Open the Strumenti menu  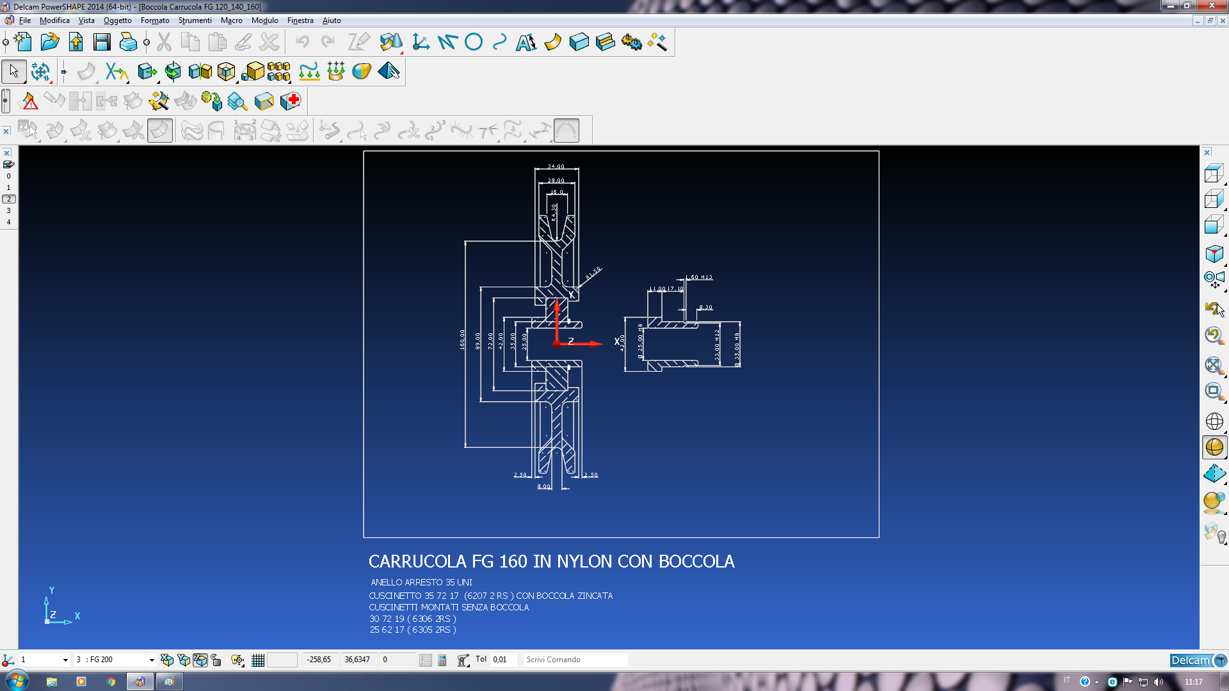195,20
